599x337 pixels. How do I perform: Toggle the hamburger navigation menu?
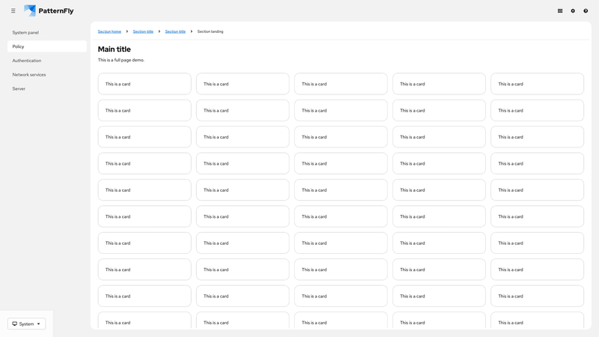point(13,10)
